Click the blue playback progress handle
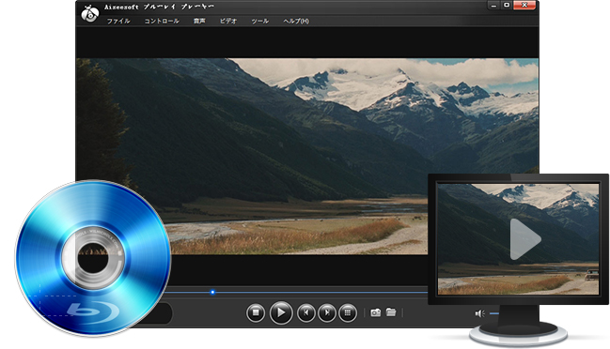This screenshot has height=349, width=610. click(212, 292)
